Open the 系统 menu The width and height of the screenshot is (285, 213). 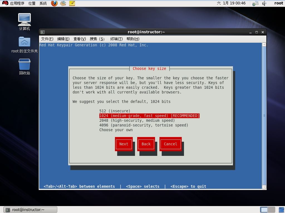pyautogui.click(x=43, y=3)
